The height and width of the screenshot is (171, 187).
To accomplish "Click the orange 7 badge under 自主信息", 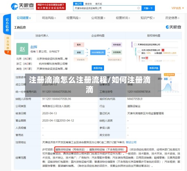I will tap(8, 52).
